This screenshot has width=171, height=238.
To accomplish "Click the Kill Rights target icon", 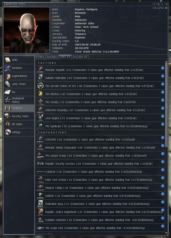I will click(x=8, y=124).
